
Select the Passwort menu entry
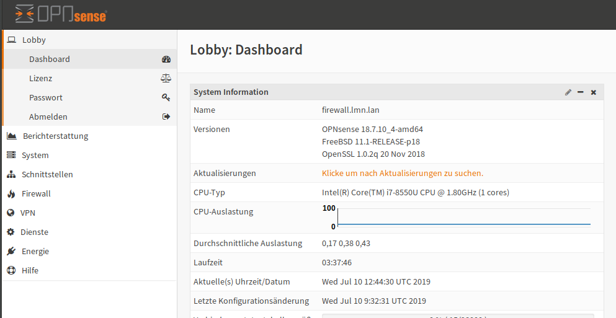click(89, 98)
